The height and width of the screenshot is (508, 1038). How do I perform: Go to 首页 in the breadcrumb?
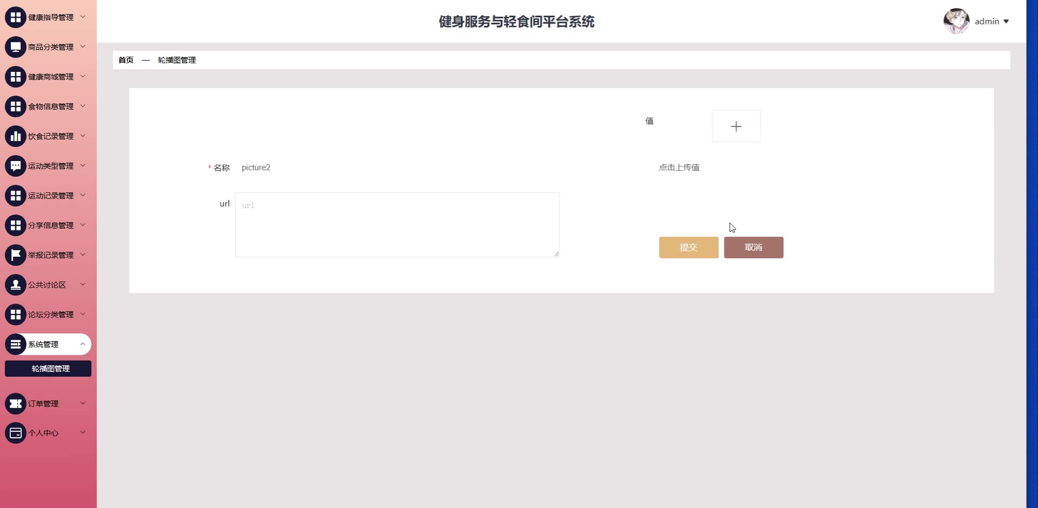126,60
